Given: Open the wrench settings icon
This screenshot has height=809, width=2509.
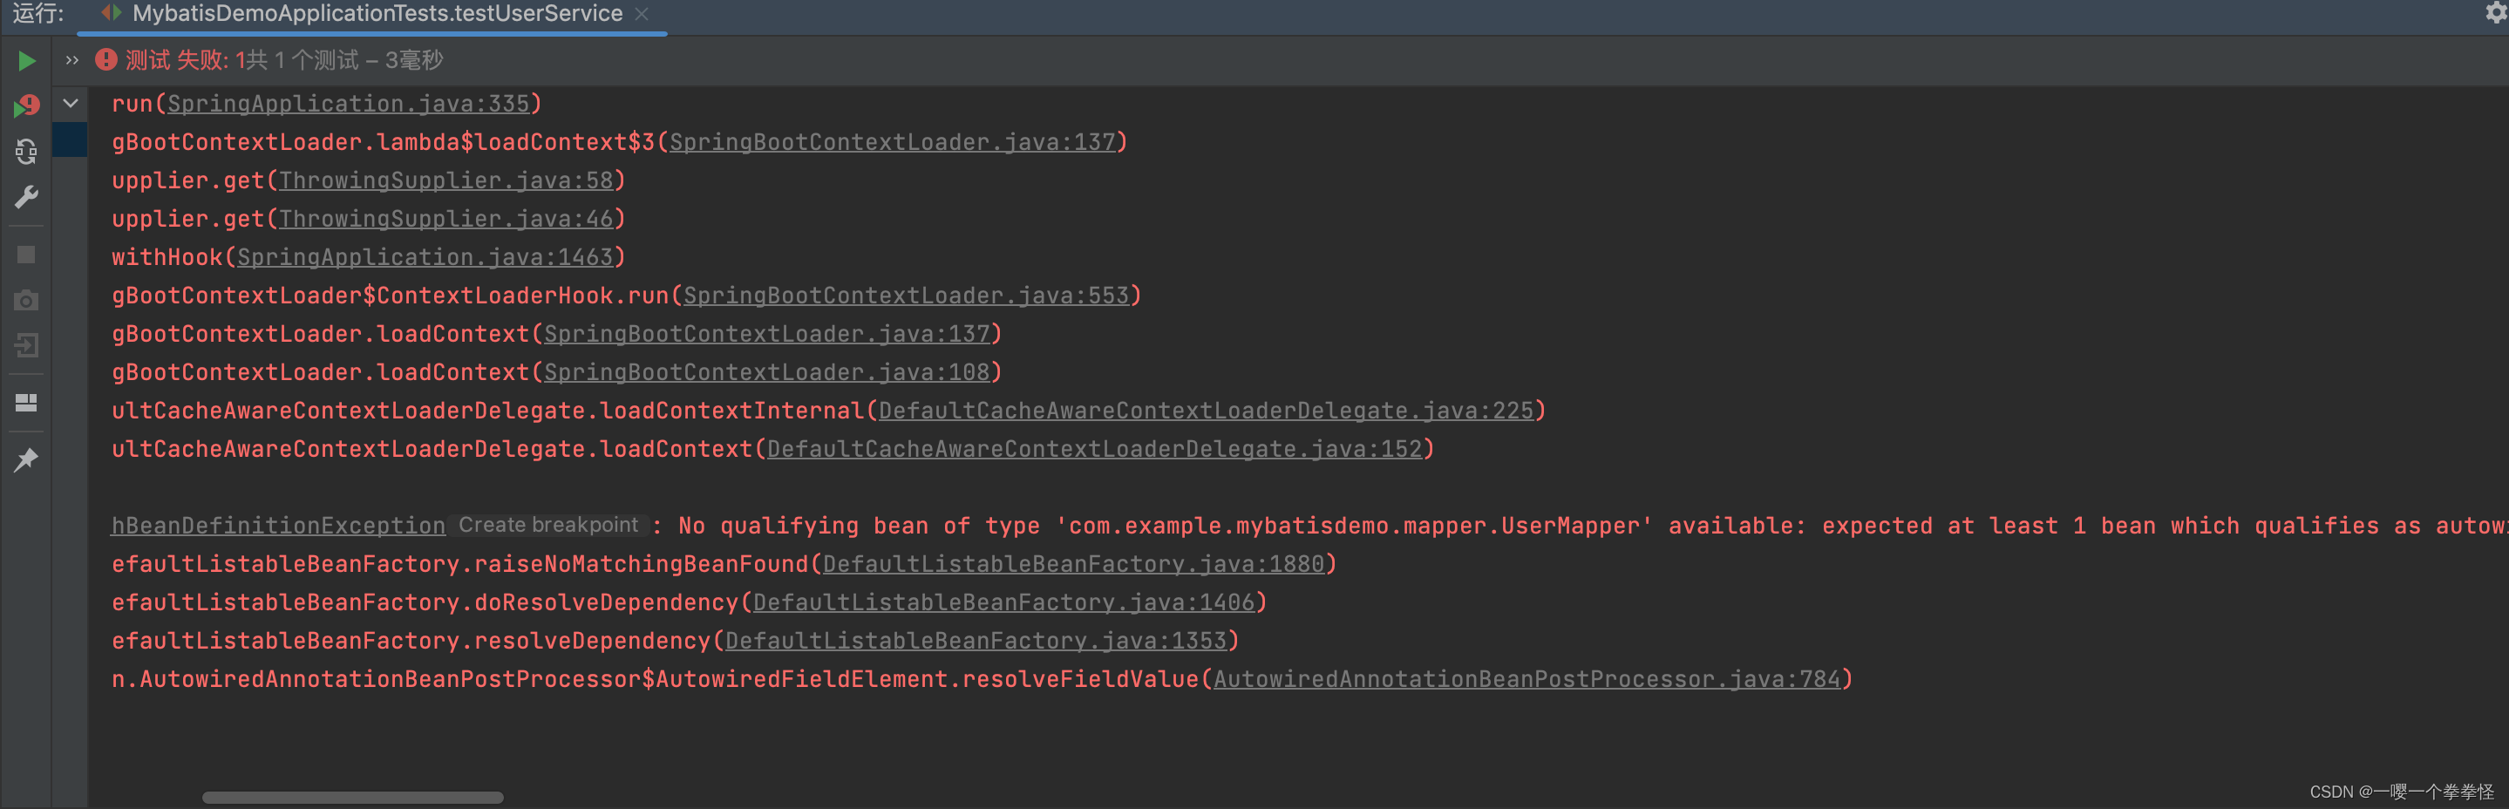Looking at the screenshot, I should tap(26, 198).
